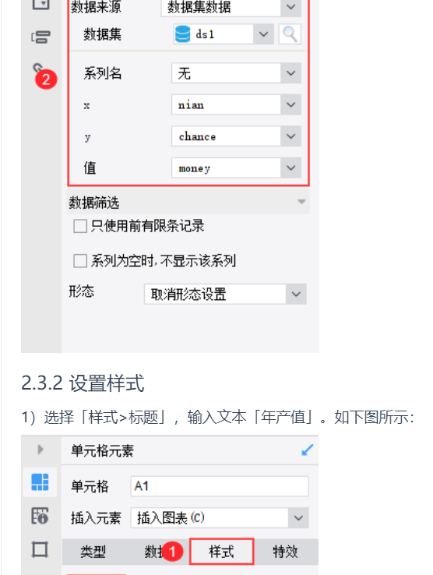433x575 pixels.
Task: Expand the sidebar with the triangle arrow
Action: tap(40, 450)
